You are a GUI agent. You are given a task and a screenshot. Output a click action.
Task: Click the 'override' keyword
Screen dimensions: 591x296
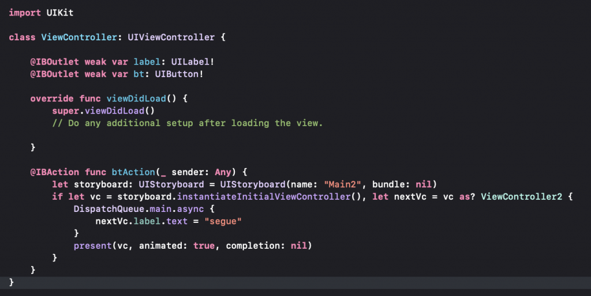(x=52, y=98)
